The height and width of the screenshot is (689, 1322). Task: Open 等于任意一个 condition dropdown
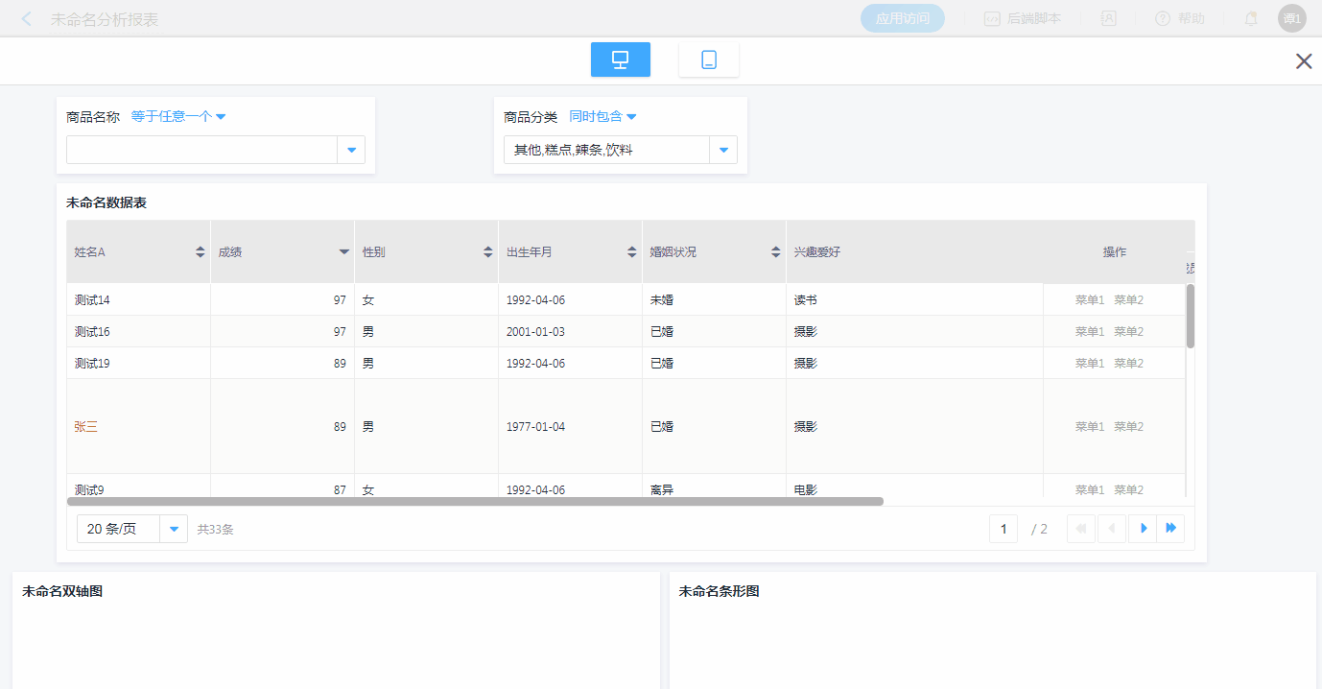[x=178, y=117]
